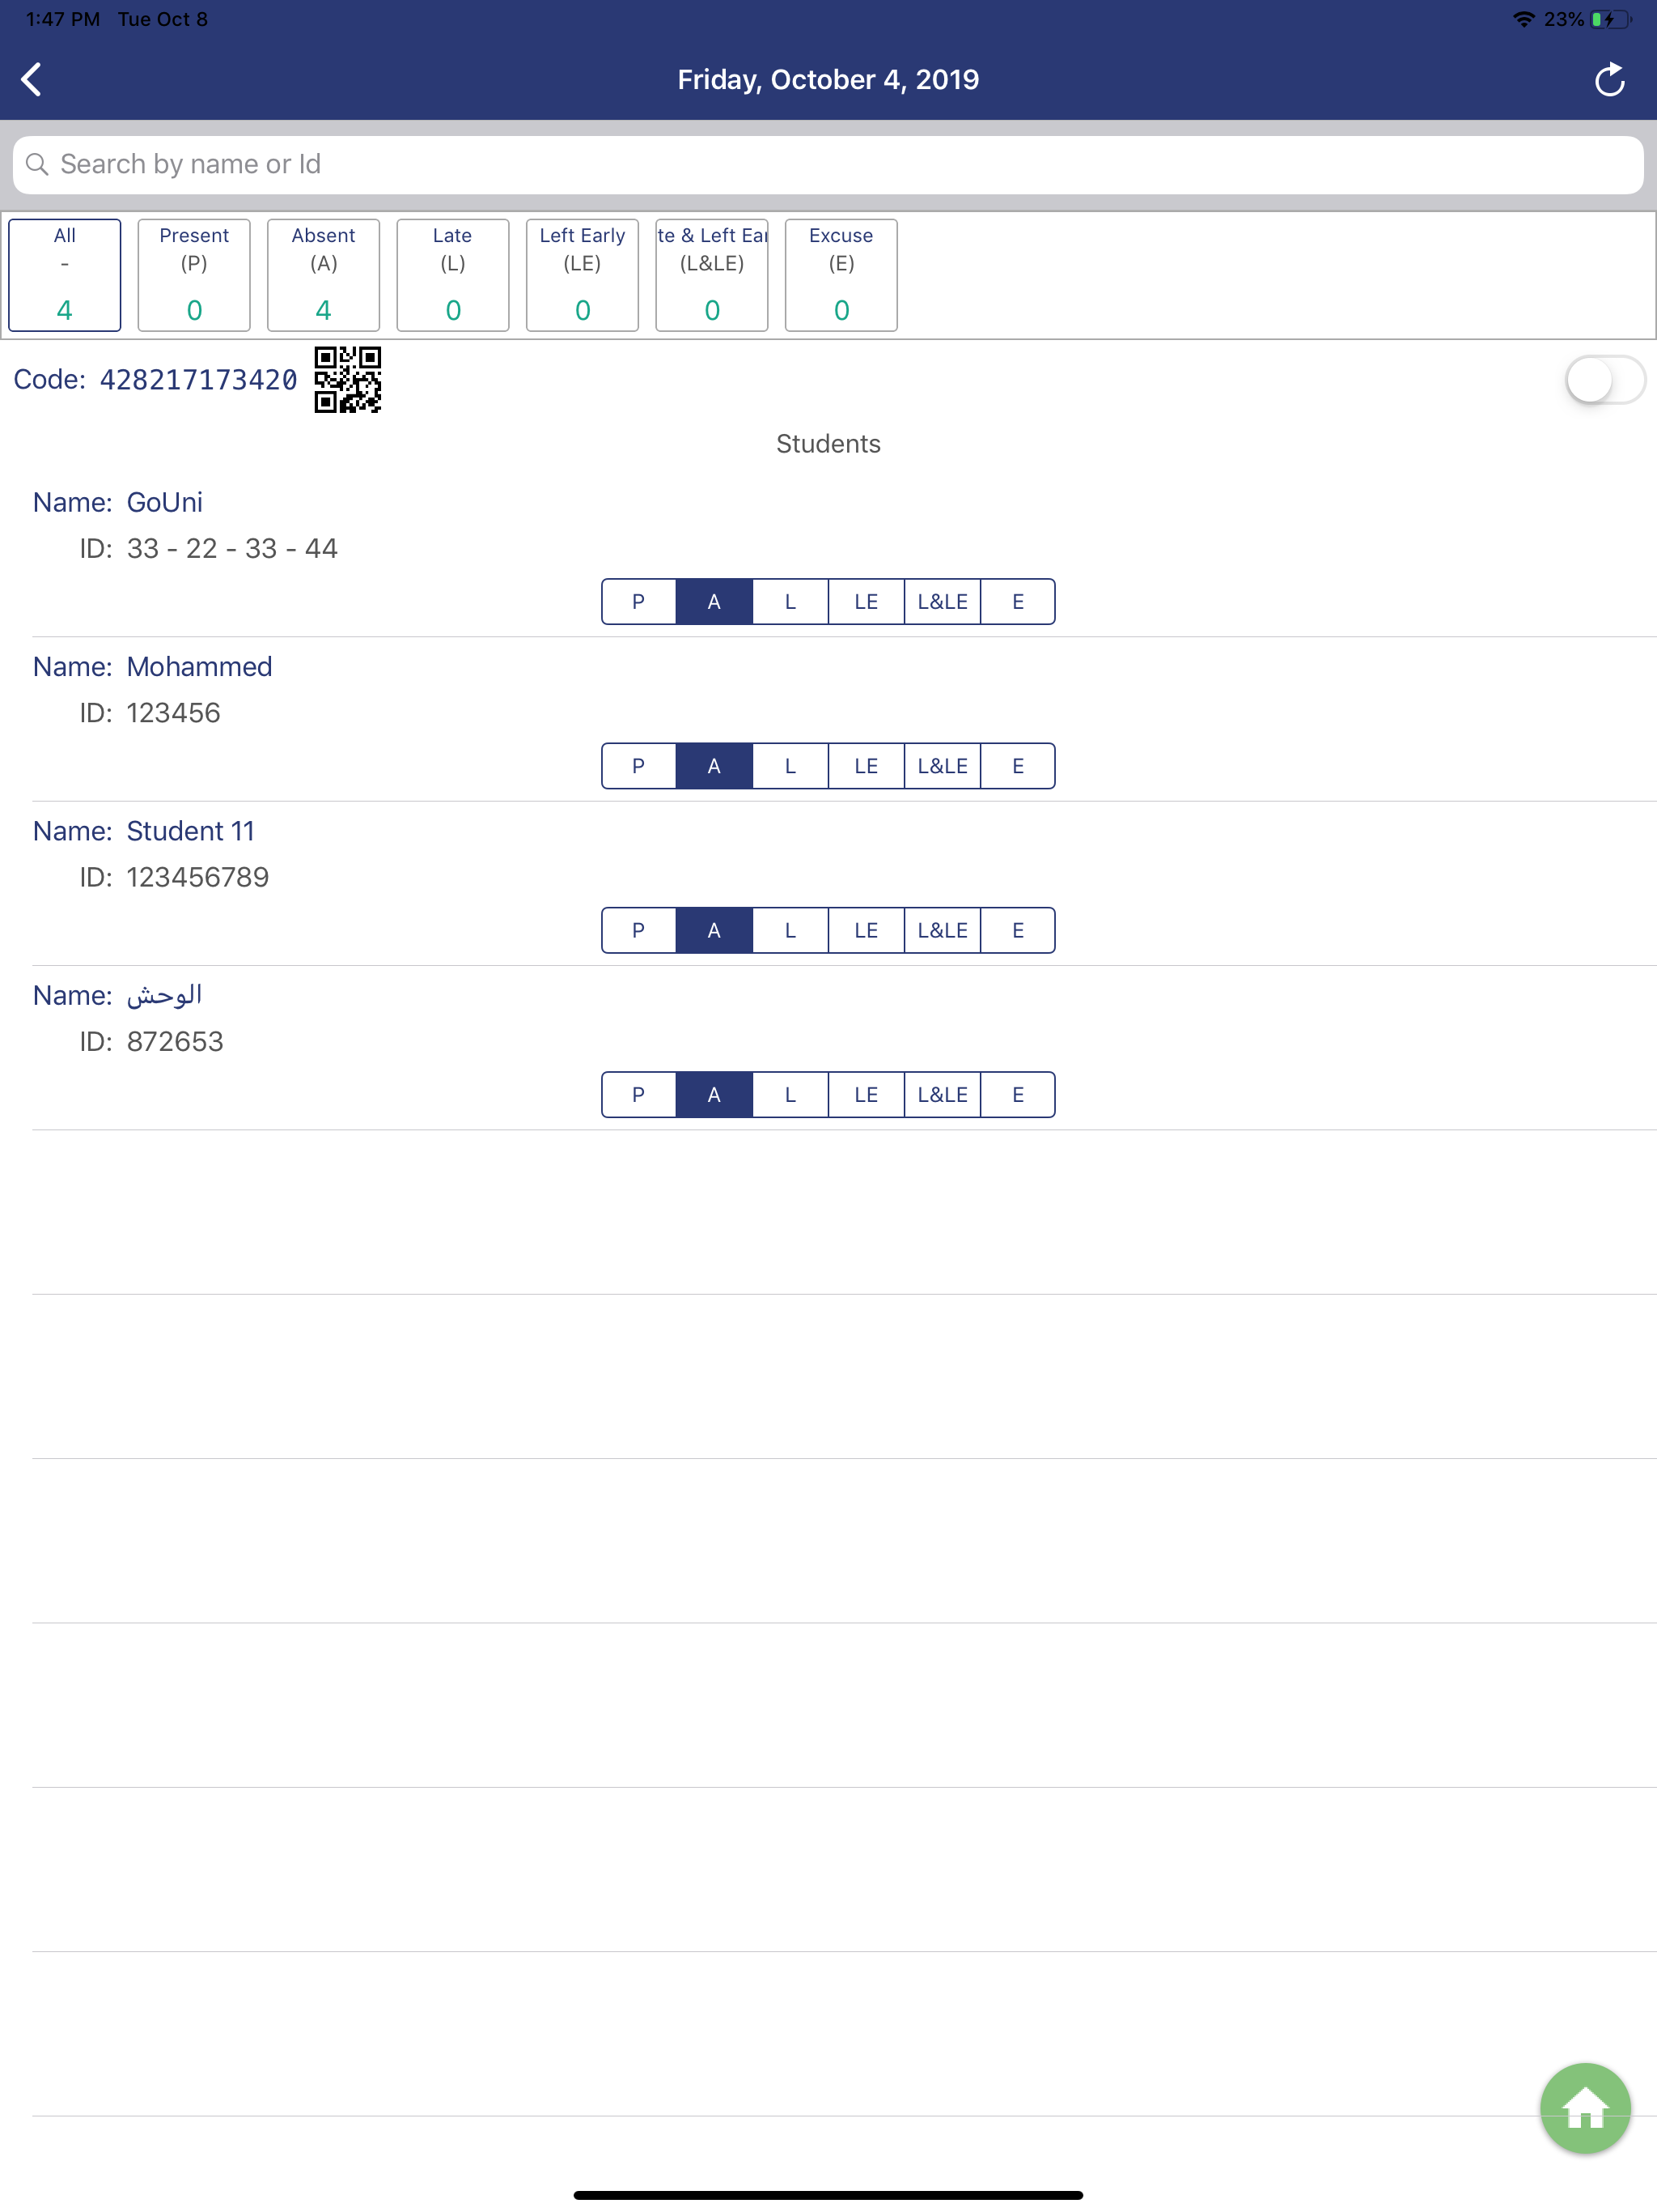Image resolution: width=1657 pixels, height=2212 pixels.
Task: Mark student ID 872653 as Present (P)
Action: pos(638,1094)
